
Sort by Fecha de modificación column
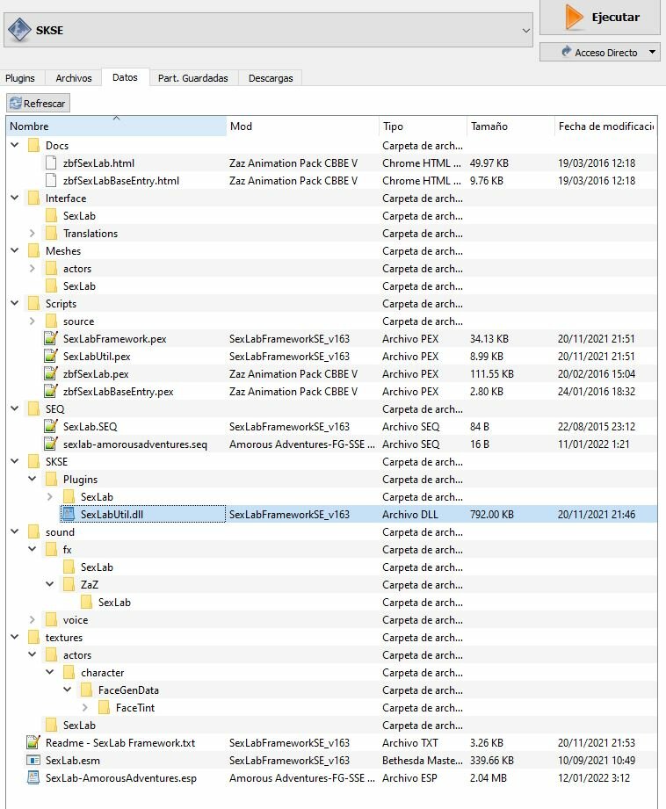pos(605,126)
